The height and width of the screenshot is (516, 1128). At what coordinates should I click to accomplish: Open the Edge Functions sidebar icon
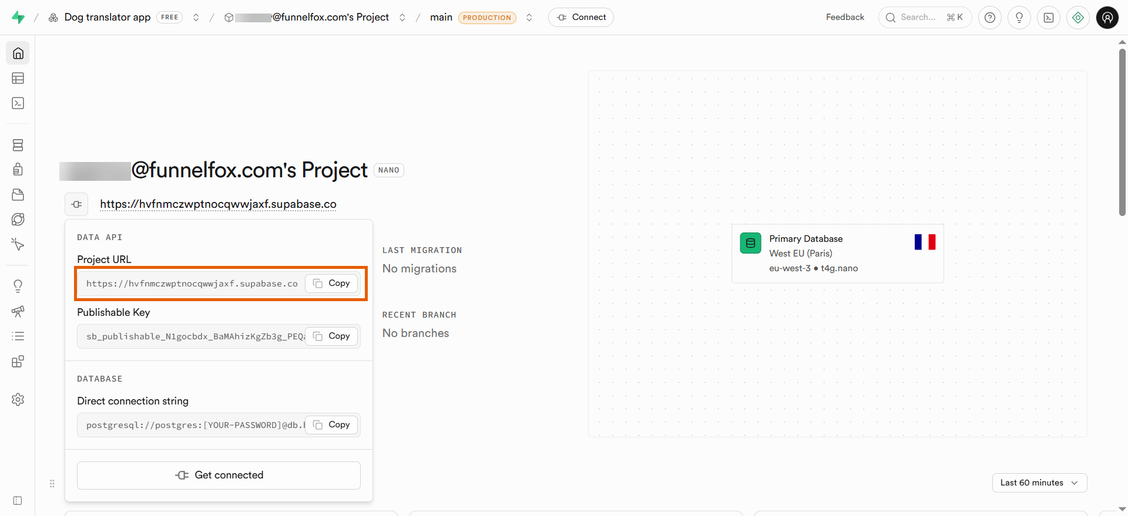click(18, 220)
